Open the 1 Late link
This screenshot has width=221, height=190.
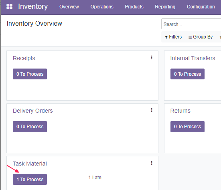pos(95,178)
